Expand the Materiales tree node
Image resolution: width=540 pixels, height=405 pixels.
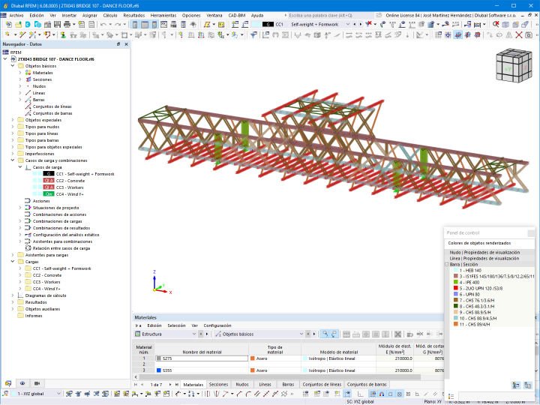(20, 73)
